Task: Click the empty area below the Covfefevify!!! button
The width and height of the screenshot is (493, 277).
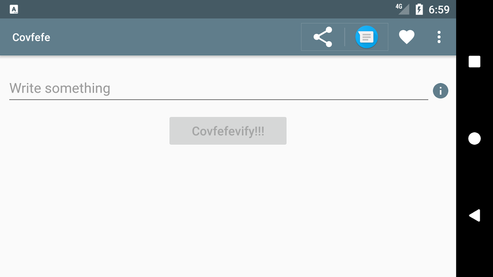Action: pyautogui.click(x=228, y=208)
